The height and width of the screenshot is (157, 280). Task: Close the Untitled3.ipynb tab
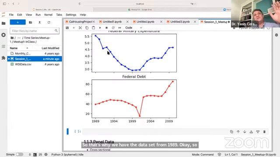pos(195,22)
